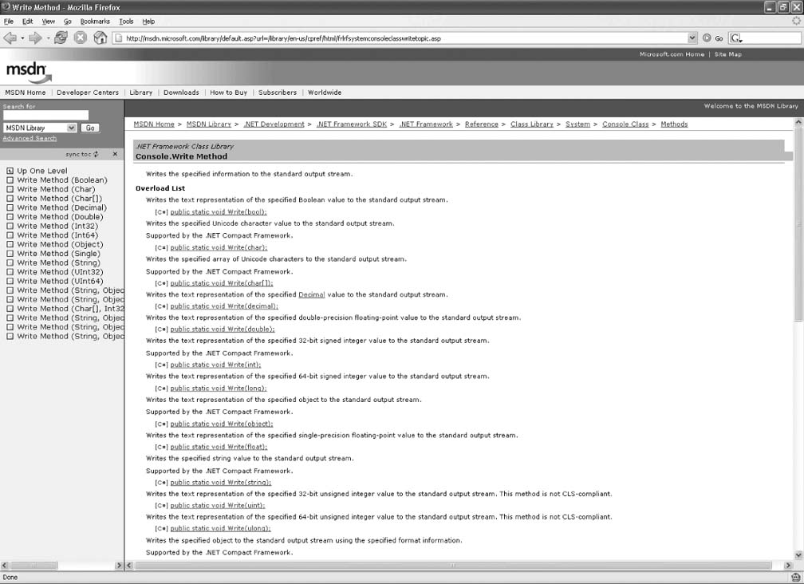Reload the page with the Refresh icon
Screen dimensions: 804x584
point(61,37)
